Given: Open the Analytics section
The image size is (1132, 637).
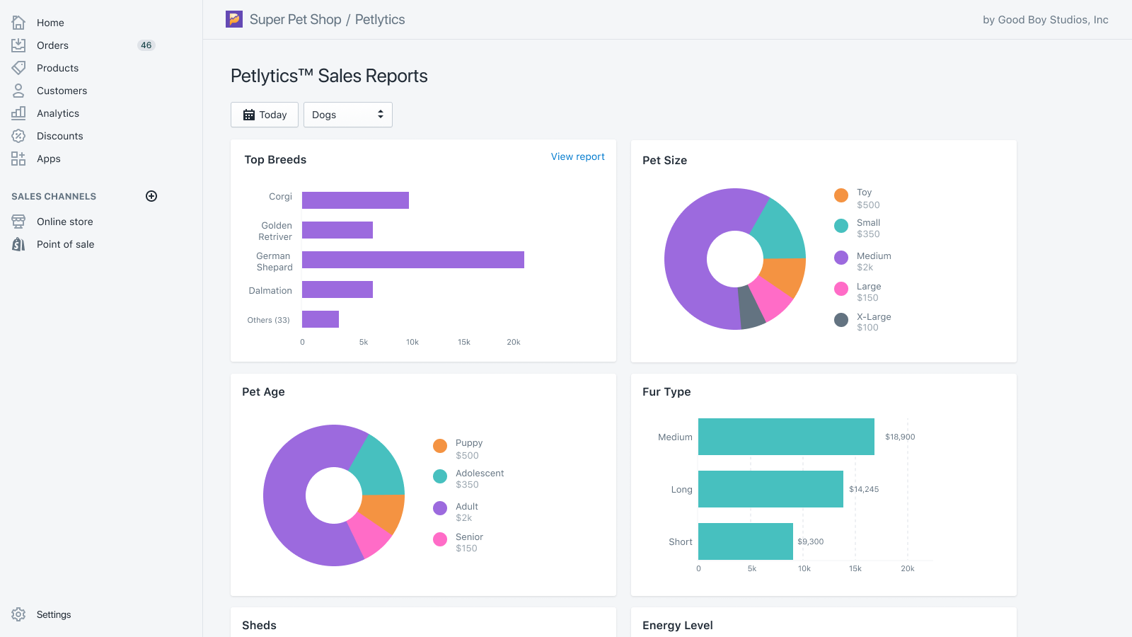Looking at the screenshot, I should click(18, 113).
